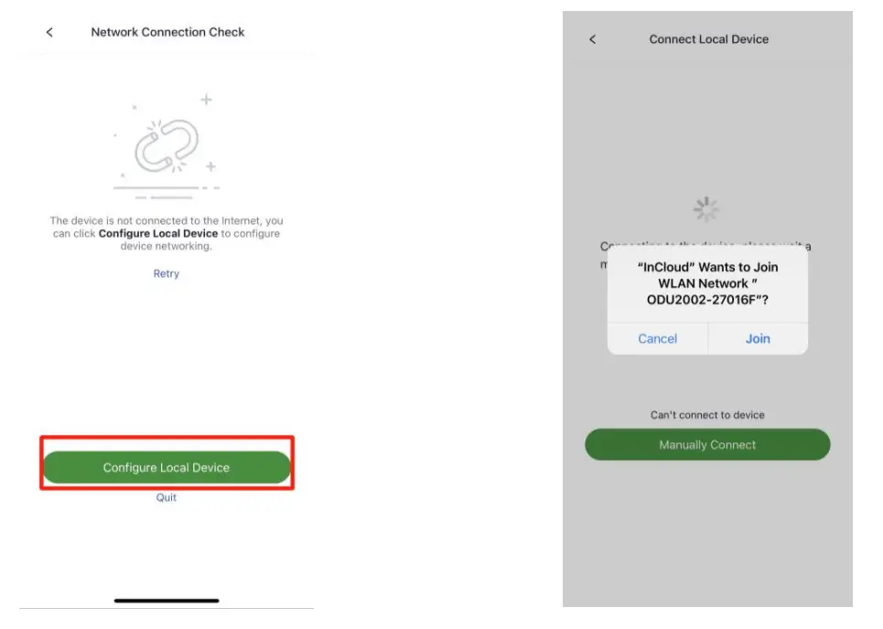Cancel the join WLAN network prompt

[x=657, y=338]
